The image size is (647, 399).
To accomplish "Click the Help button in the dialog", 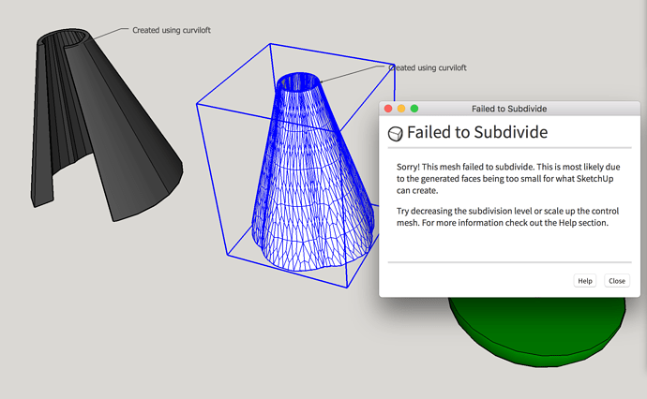I will pyautogui.click(x=585, y=281).
